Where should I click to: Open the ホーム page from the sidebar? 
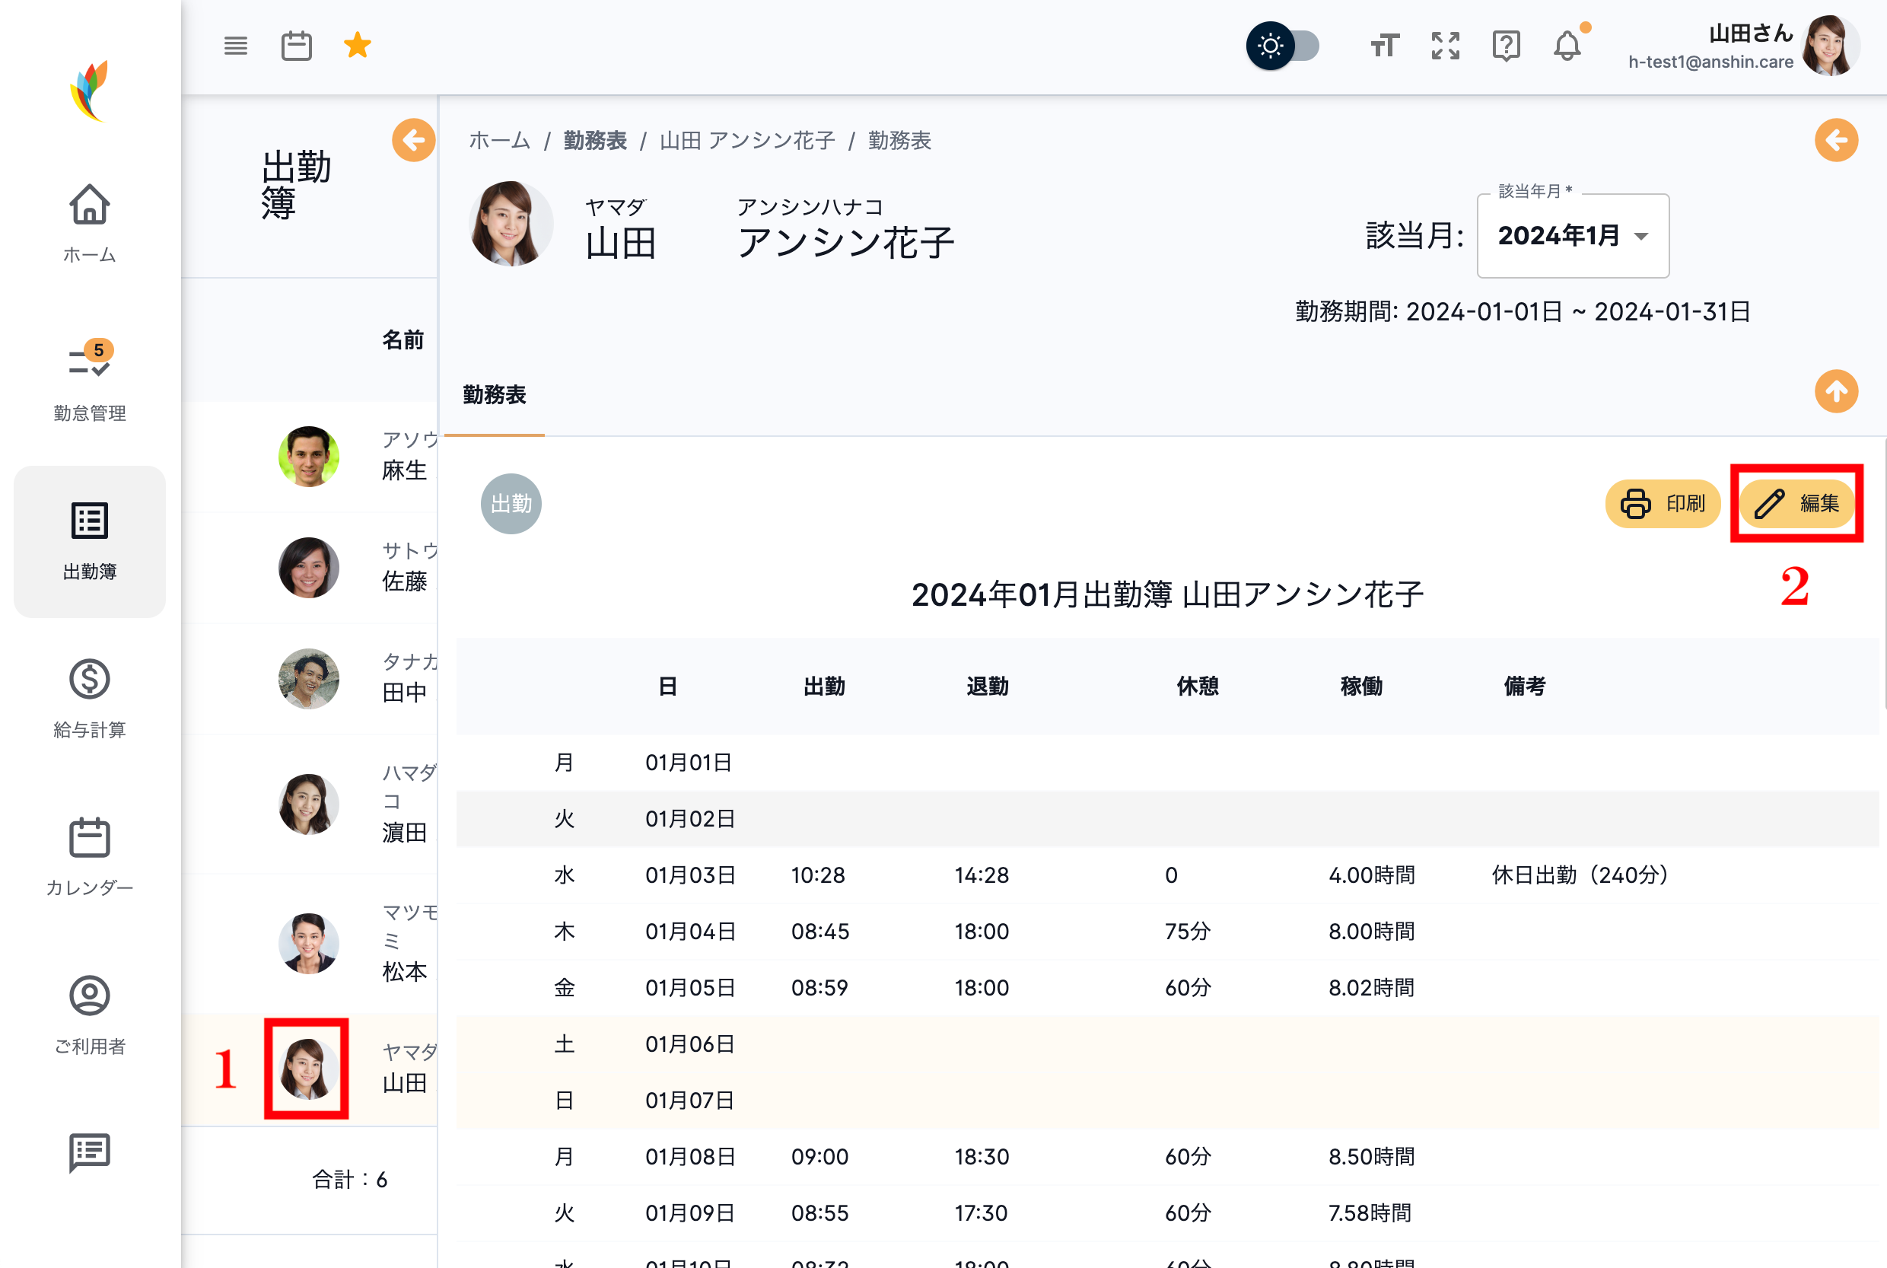[90, 222]
